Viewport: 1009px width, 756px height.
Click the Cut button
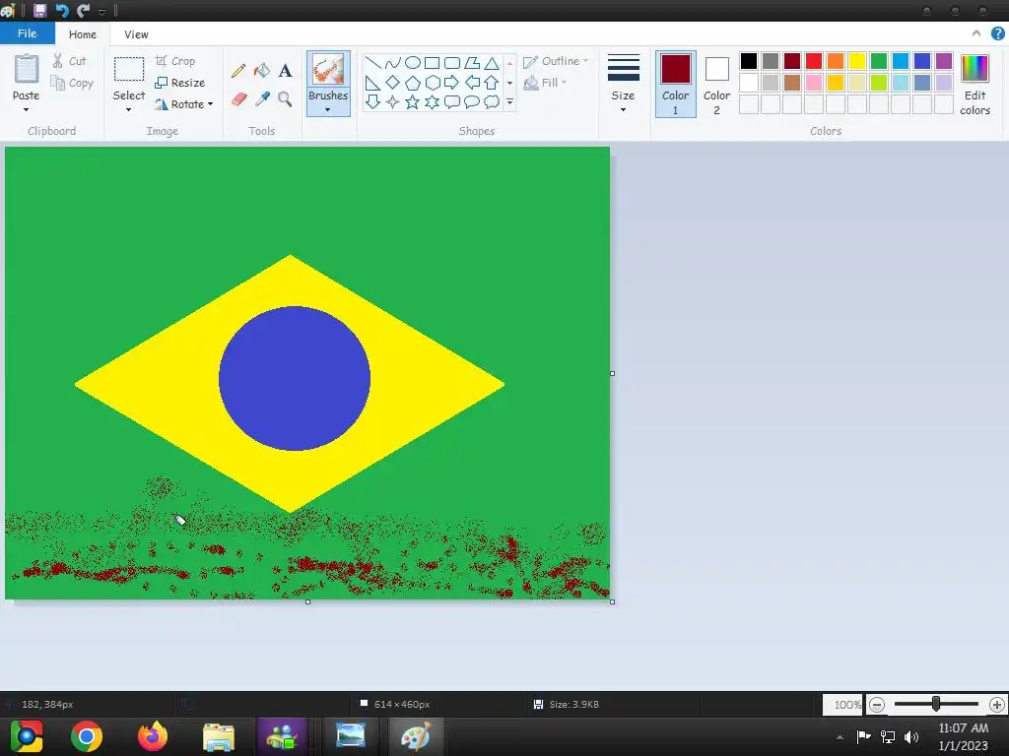[x=69, y=61]
